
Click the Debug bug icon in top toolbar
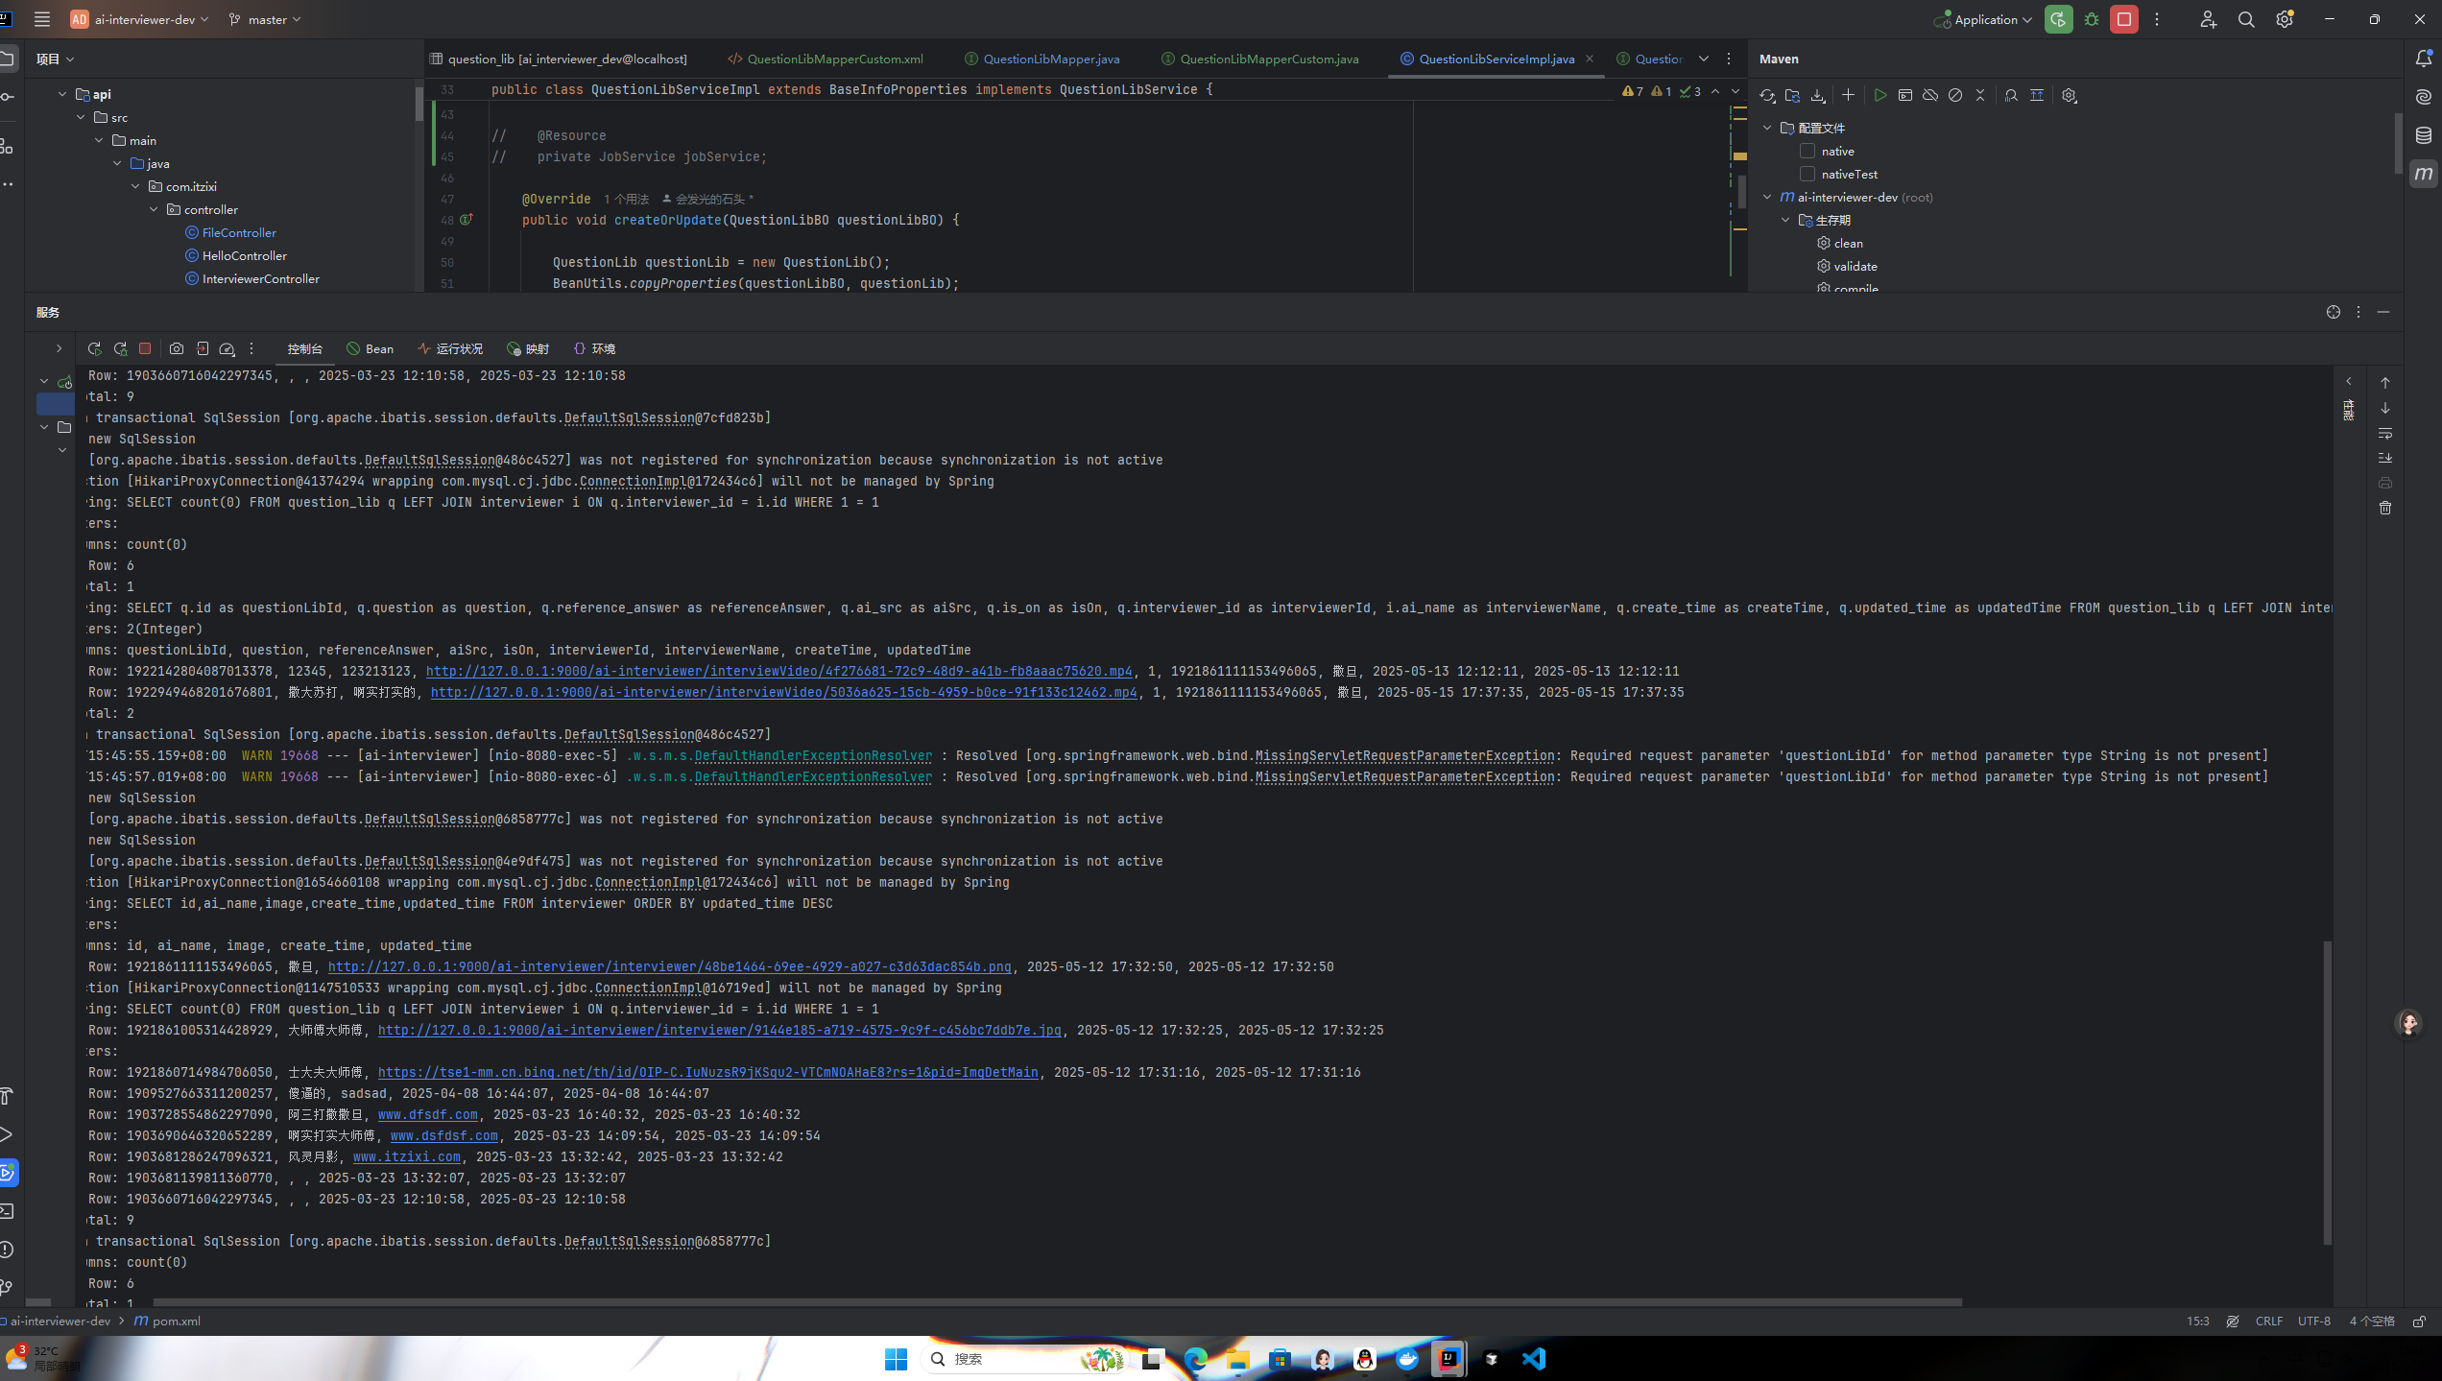pos(2092,19)
